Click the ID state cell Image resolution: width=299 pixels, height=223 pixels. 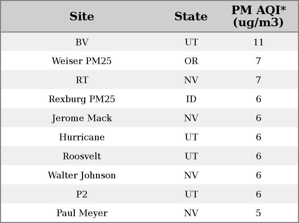(191, 99)
